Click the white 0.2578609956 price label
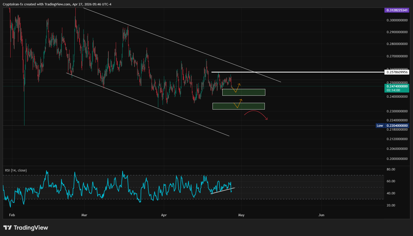The width and height of the screenshot is (413, 236). click(x=397, y=72)
